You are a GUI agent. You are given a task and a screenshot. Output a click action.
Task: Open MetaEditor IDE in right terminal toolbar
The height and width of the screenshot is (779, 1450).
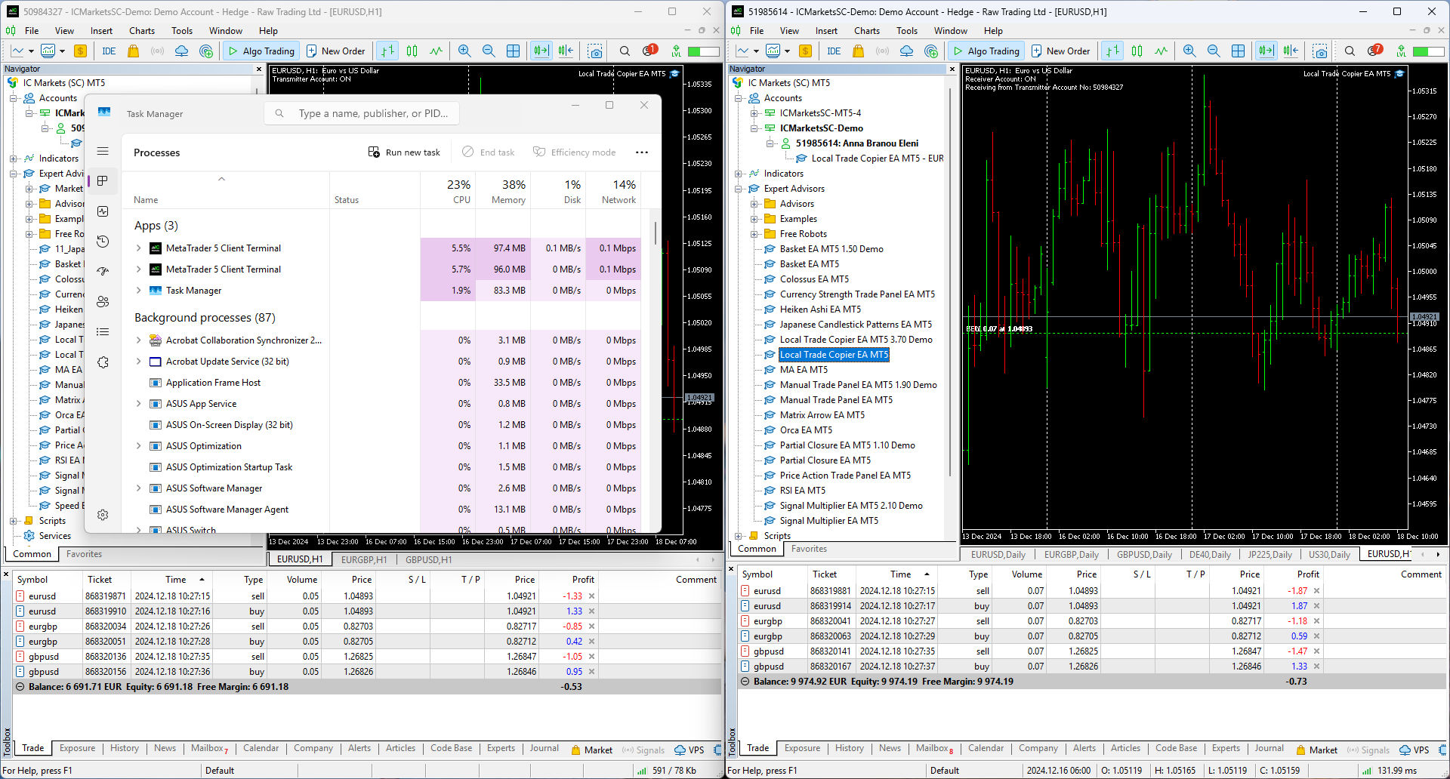(x=834, y=51)
